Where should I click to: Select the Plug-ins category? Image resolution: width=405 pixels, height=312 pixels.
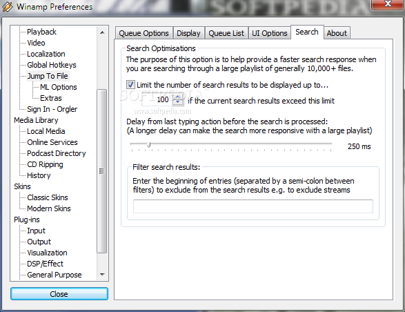coord(27,220)
